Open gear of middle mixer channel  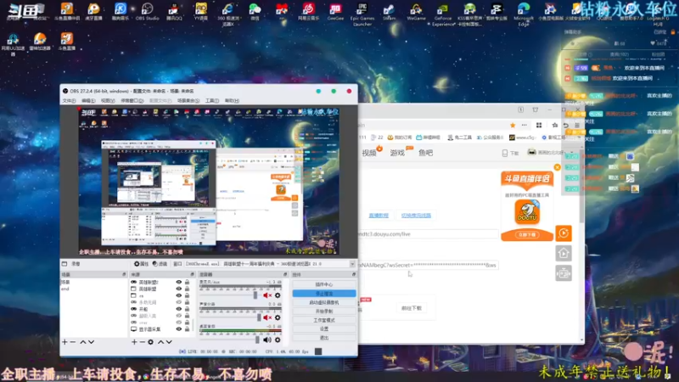(278, 317)
